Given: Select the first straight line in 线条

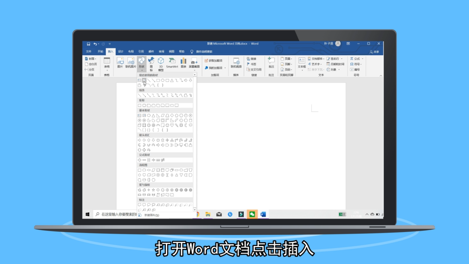Looking at the screenshot, I should 139,95.
